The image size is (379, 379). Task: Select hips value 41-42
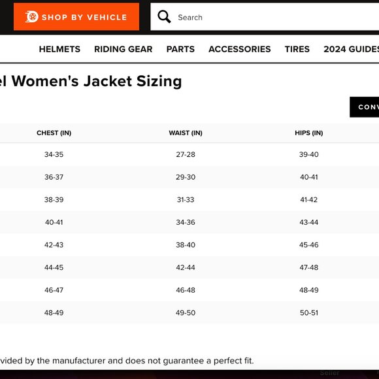309,200
